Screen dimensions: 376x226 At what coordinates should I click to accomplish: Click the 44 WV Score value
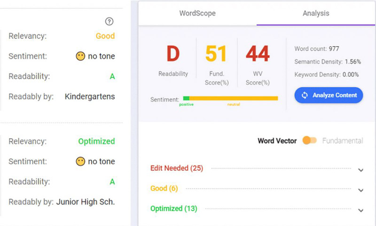[258, 55]
